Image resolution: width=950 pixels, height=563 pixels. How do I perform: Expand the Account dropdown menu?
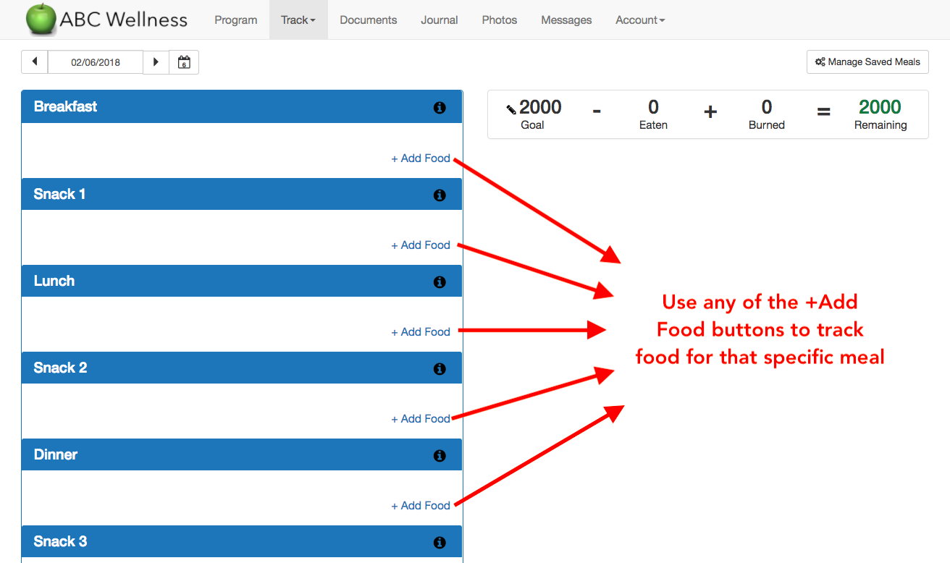pyautogui.click(x=640, y=20)
